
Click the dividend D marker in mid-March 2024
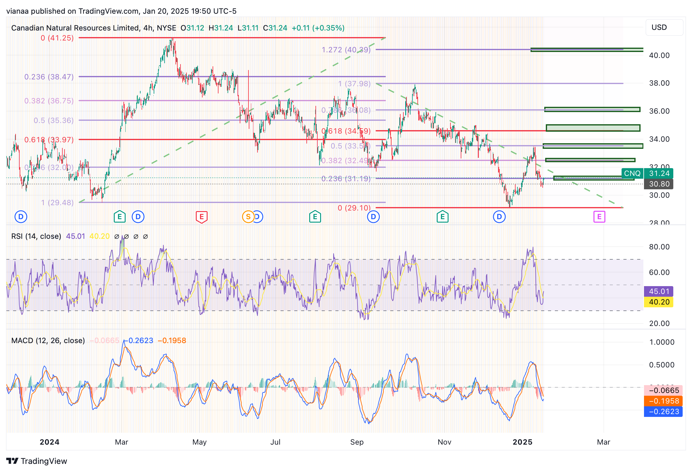point(138,217)
